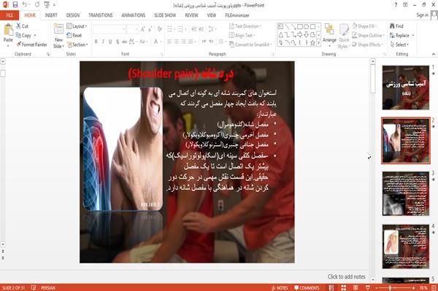
Task: Switch to the TRANSITIONS tab
Action: coord(101,15)
